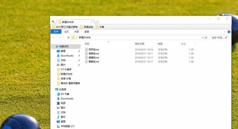Go back with the back arrow
Image resolution: width=238 pixels, height=129 pixels.
[x=54, y=38]
